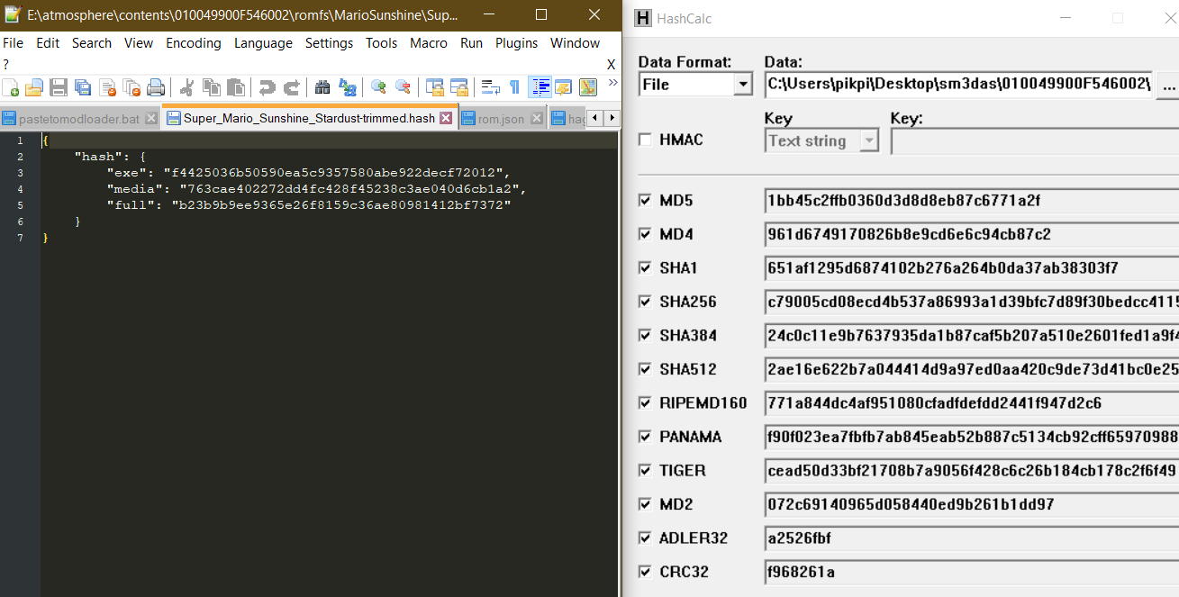The width and height of the screenshot is (1179, 597).
Task: Open the File menu
Action: click(13, 43)
